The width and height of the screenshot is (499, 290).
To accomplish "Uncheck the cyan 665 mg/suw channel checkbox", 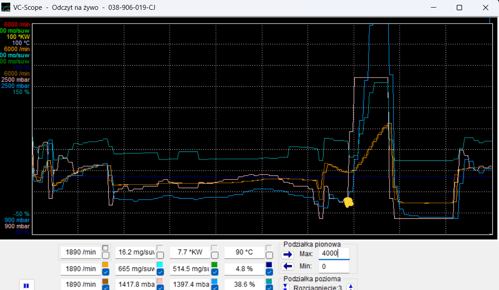I will point(160,271).
